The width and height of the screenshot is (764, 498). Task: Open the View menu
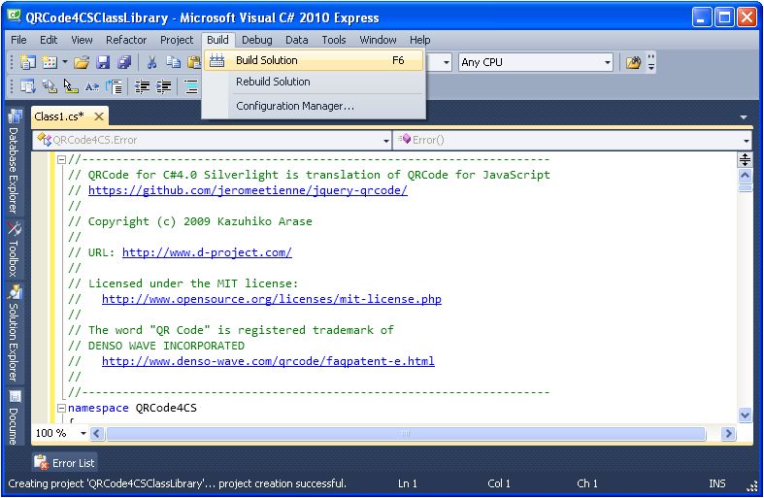[82, 40]
